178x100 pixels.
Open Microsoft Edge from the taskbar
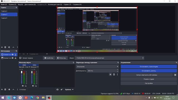(x=32, y=97)
